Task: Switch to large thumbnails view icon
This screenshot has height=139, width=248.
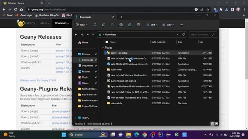Action: click(x=217, y=124)
